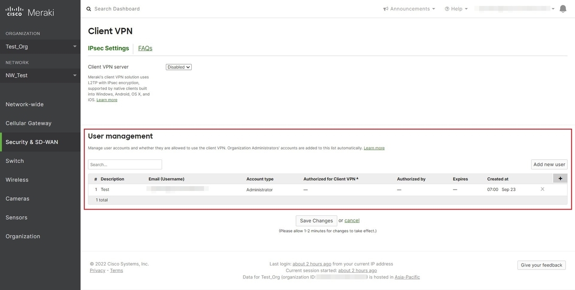Click the notification bell icon

click(x=563, y=8)
